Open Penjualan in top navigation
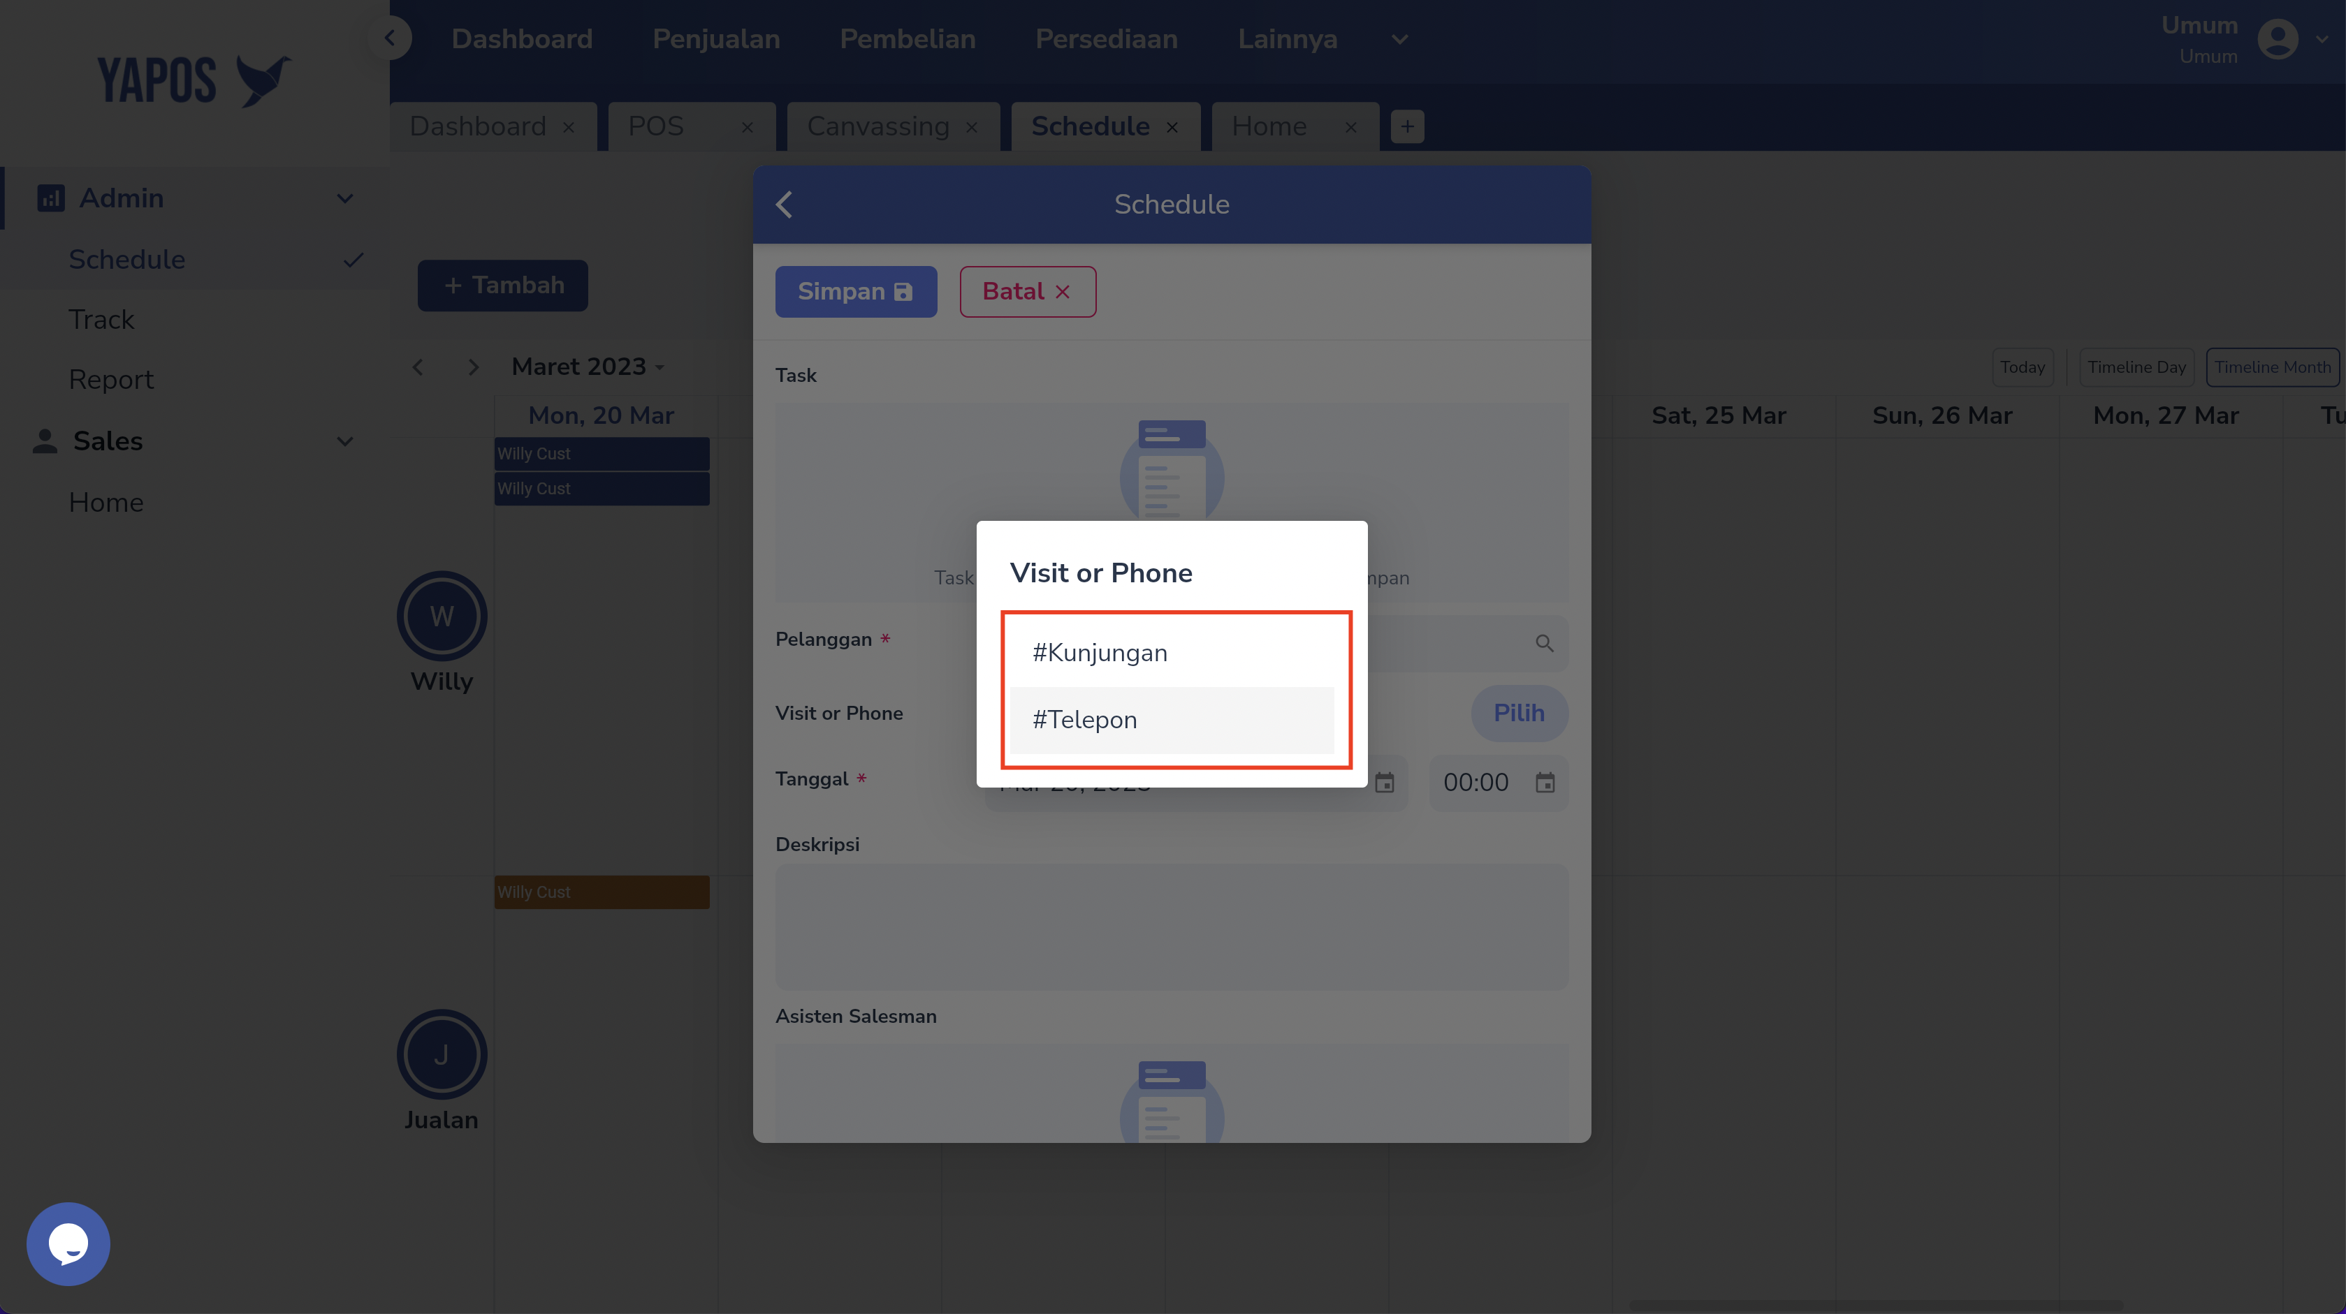The image size is (2346, 1314). coord(716,39)
